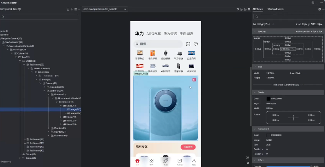
Task: Select the MainPage(29) tree node
Action: coord(18,49)
